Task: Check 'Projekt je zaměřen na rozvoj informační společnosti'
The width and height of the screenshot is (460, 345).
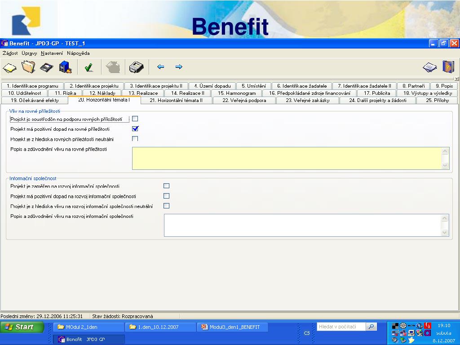Action: point(166,186)
